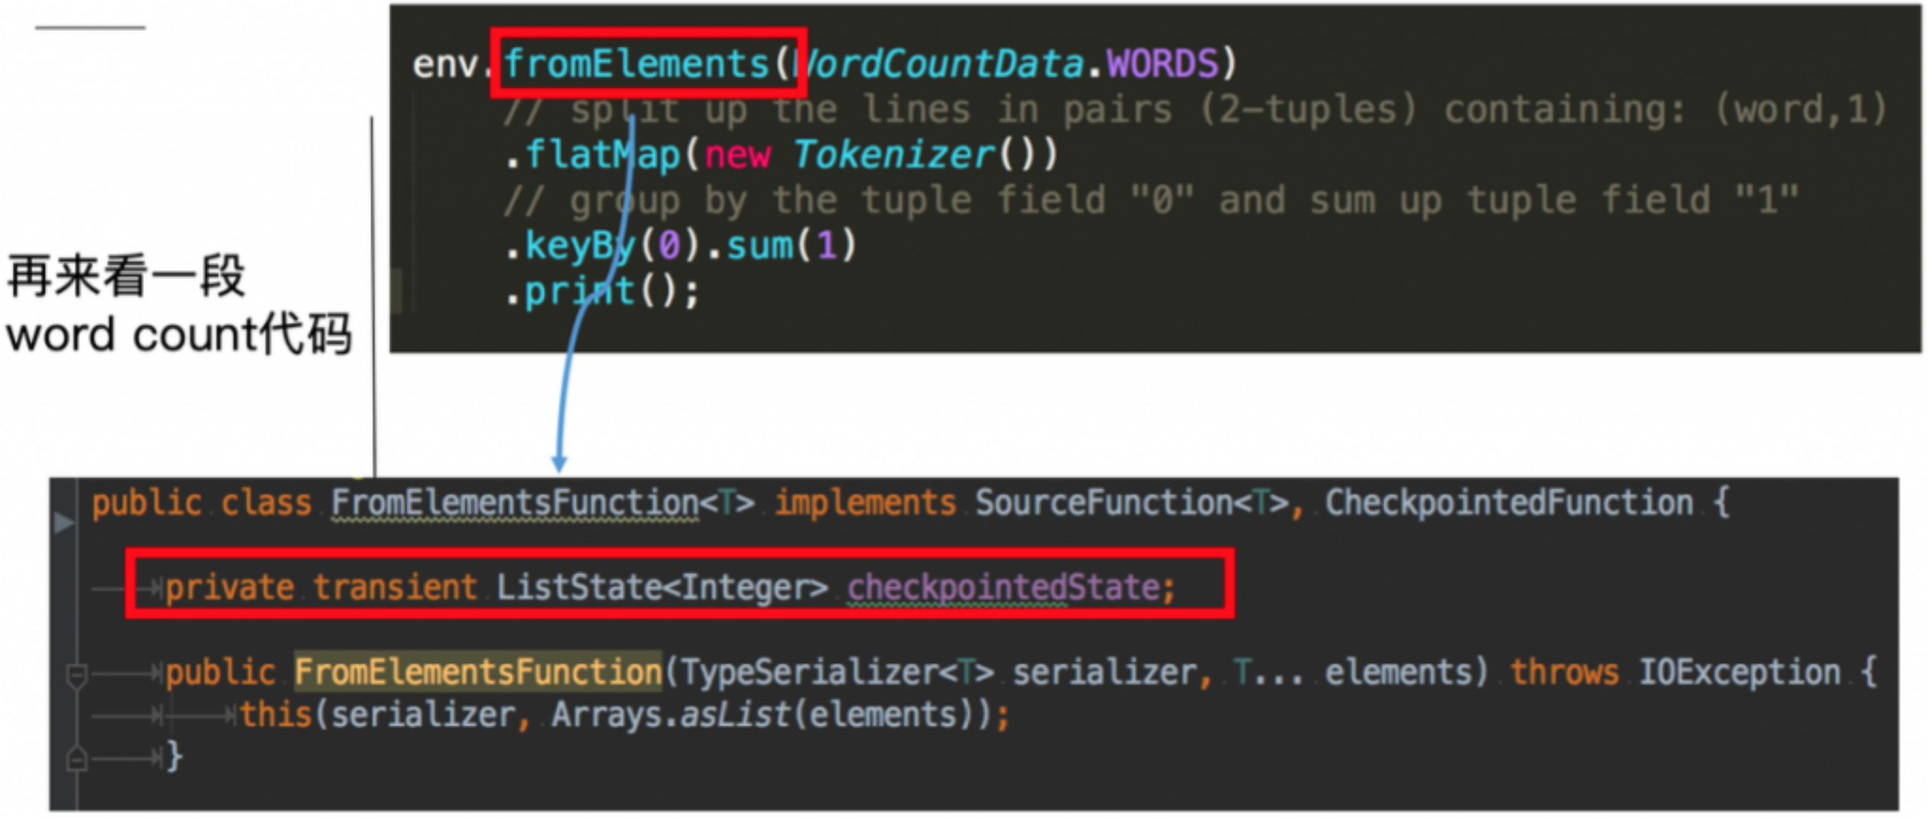The width and height of the screenshot is (1928, 818).
Task: Select the new keyword before Tokenizer
Action: click(x=737, y=156)
